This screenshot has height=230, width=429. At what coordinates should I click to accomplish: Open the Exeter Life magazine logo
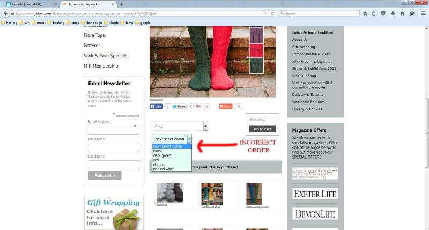point(315,194)
